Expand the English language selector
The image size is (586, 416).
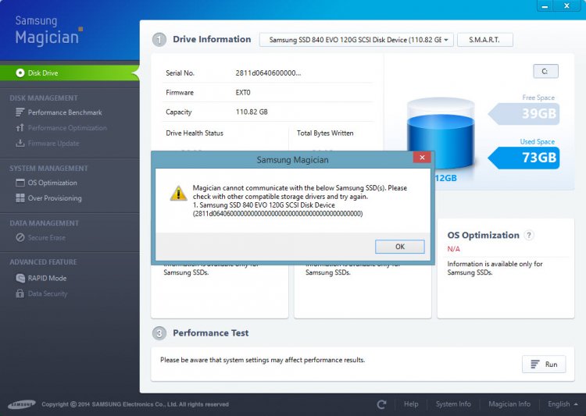click(563, 404)
